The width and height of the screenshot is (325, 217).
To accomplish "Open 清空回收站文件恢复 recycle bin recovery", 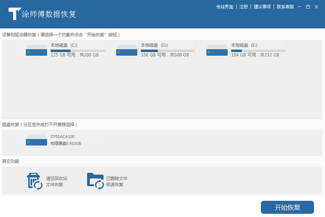I will point(46,180).
